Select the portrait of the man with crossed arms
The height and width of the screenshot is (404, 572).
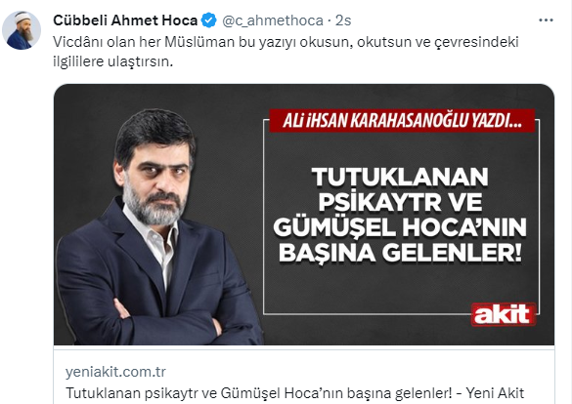coord(159,227)
